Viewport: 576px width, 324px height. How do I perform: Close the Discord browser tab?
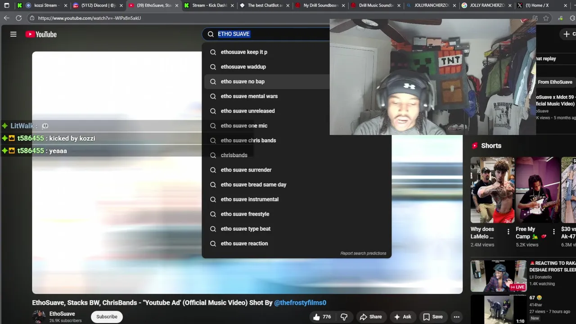coord(121,5)
